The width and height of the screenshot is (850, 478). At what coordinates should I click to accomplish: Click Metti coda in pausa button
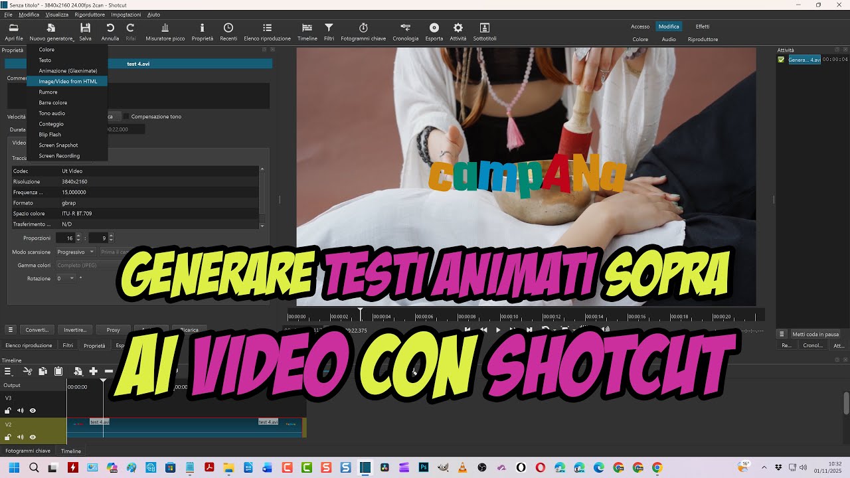[x=815, y=334]
